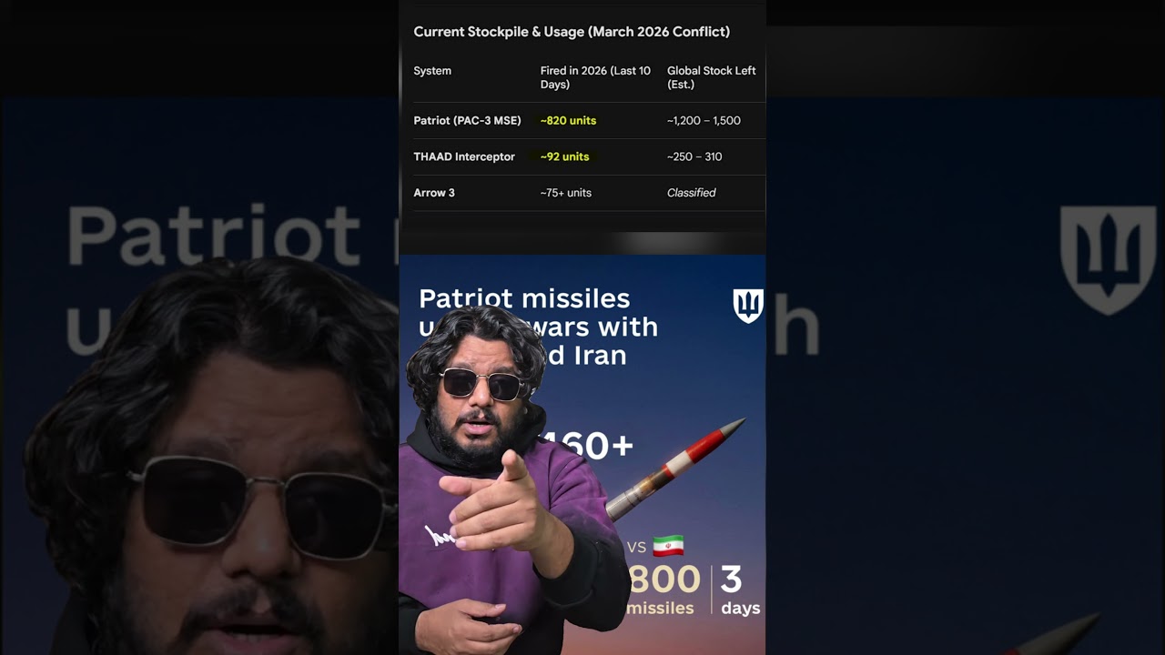The image size is (1165, 655).
Task: Click the 3 days counter
Action: click(x=734, y=589)
